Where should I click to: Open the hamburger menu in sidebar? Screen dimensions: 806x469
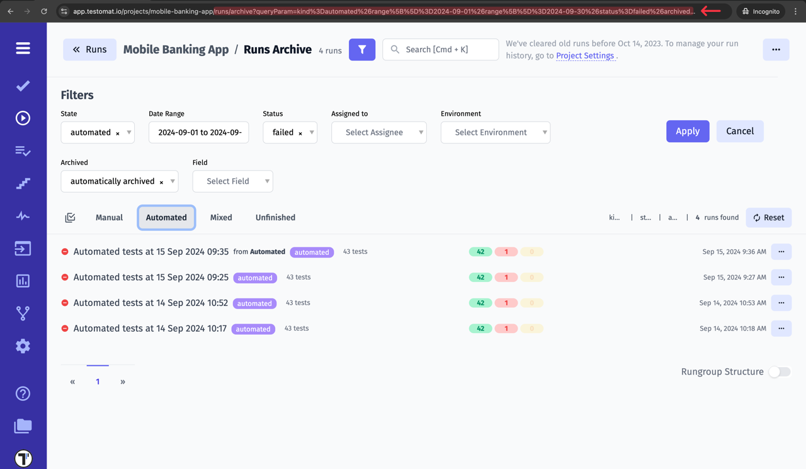tap(23, 48)
